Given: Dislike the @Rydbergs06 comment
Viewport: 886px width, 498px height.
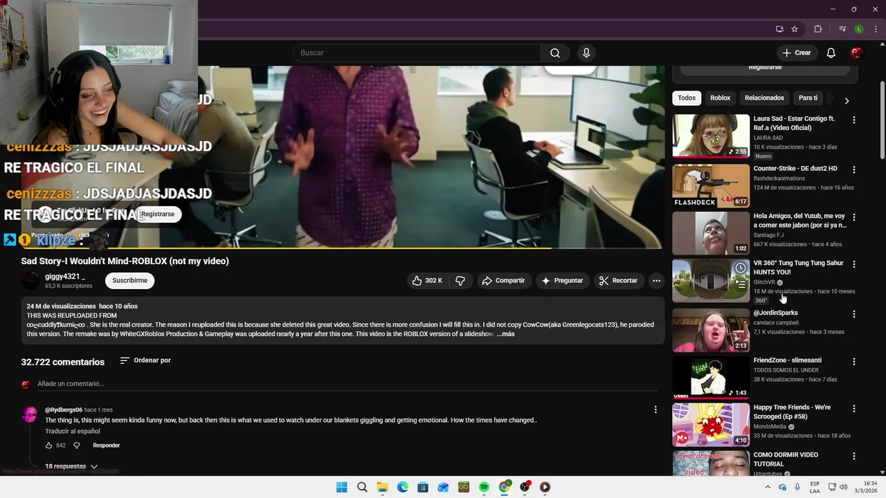Looking at the screenshot, I should pos(77,445).
